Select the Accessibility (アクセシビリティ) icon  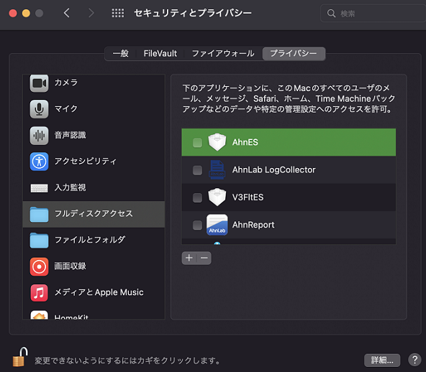[39, 162]
